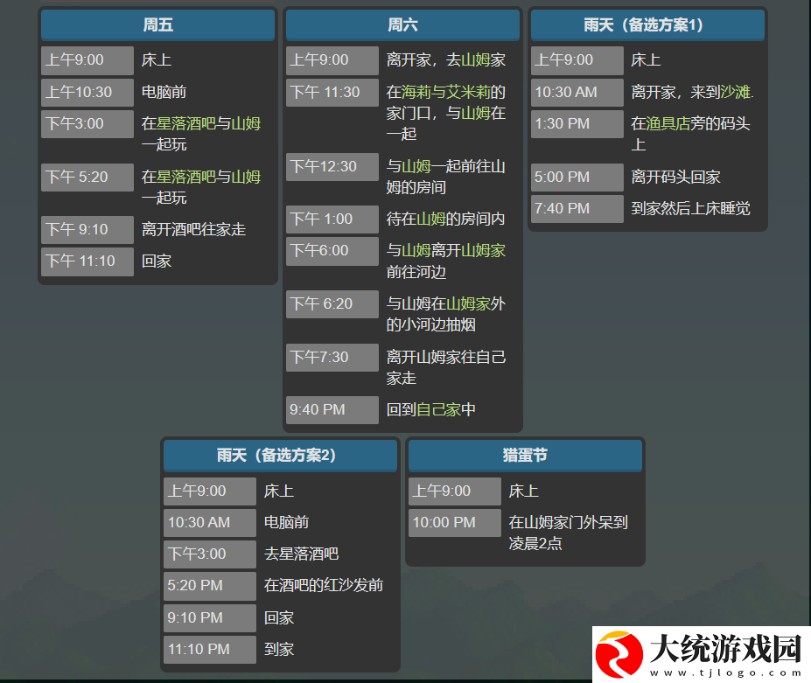Click the 雨天（备选方案1）header
The height and width of the screenshot is (683, 811).
647,24
